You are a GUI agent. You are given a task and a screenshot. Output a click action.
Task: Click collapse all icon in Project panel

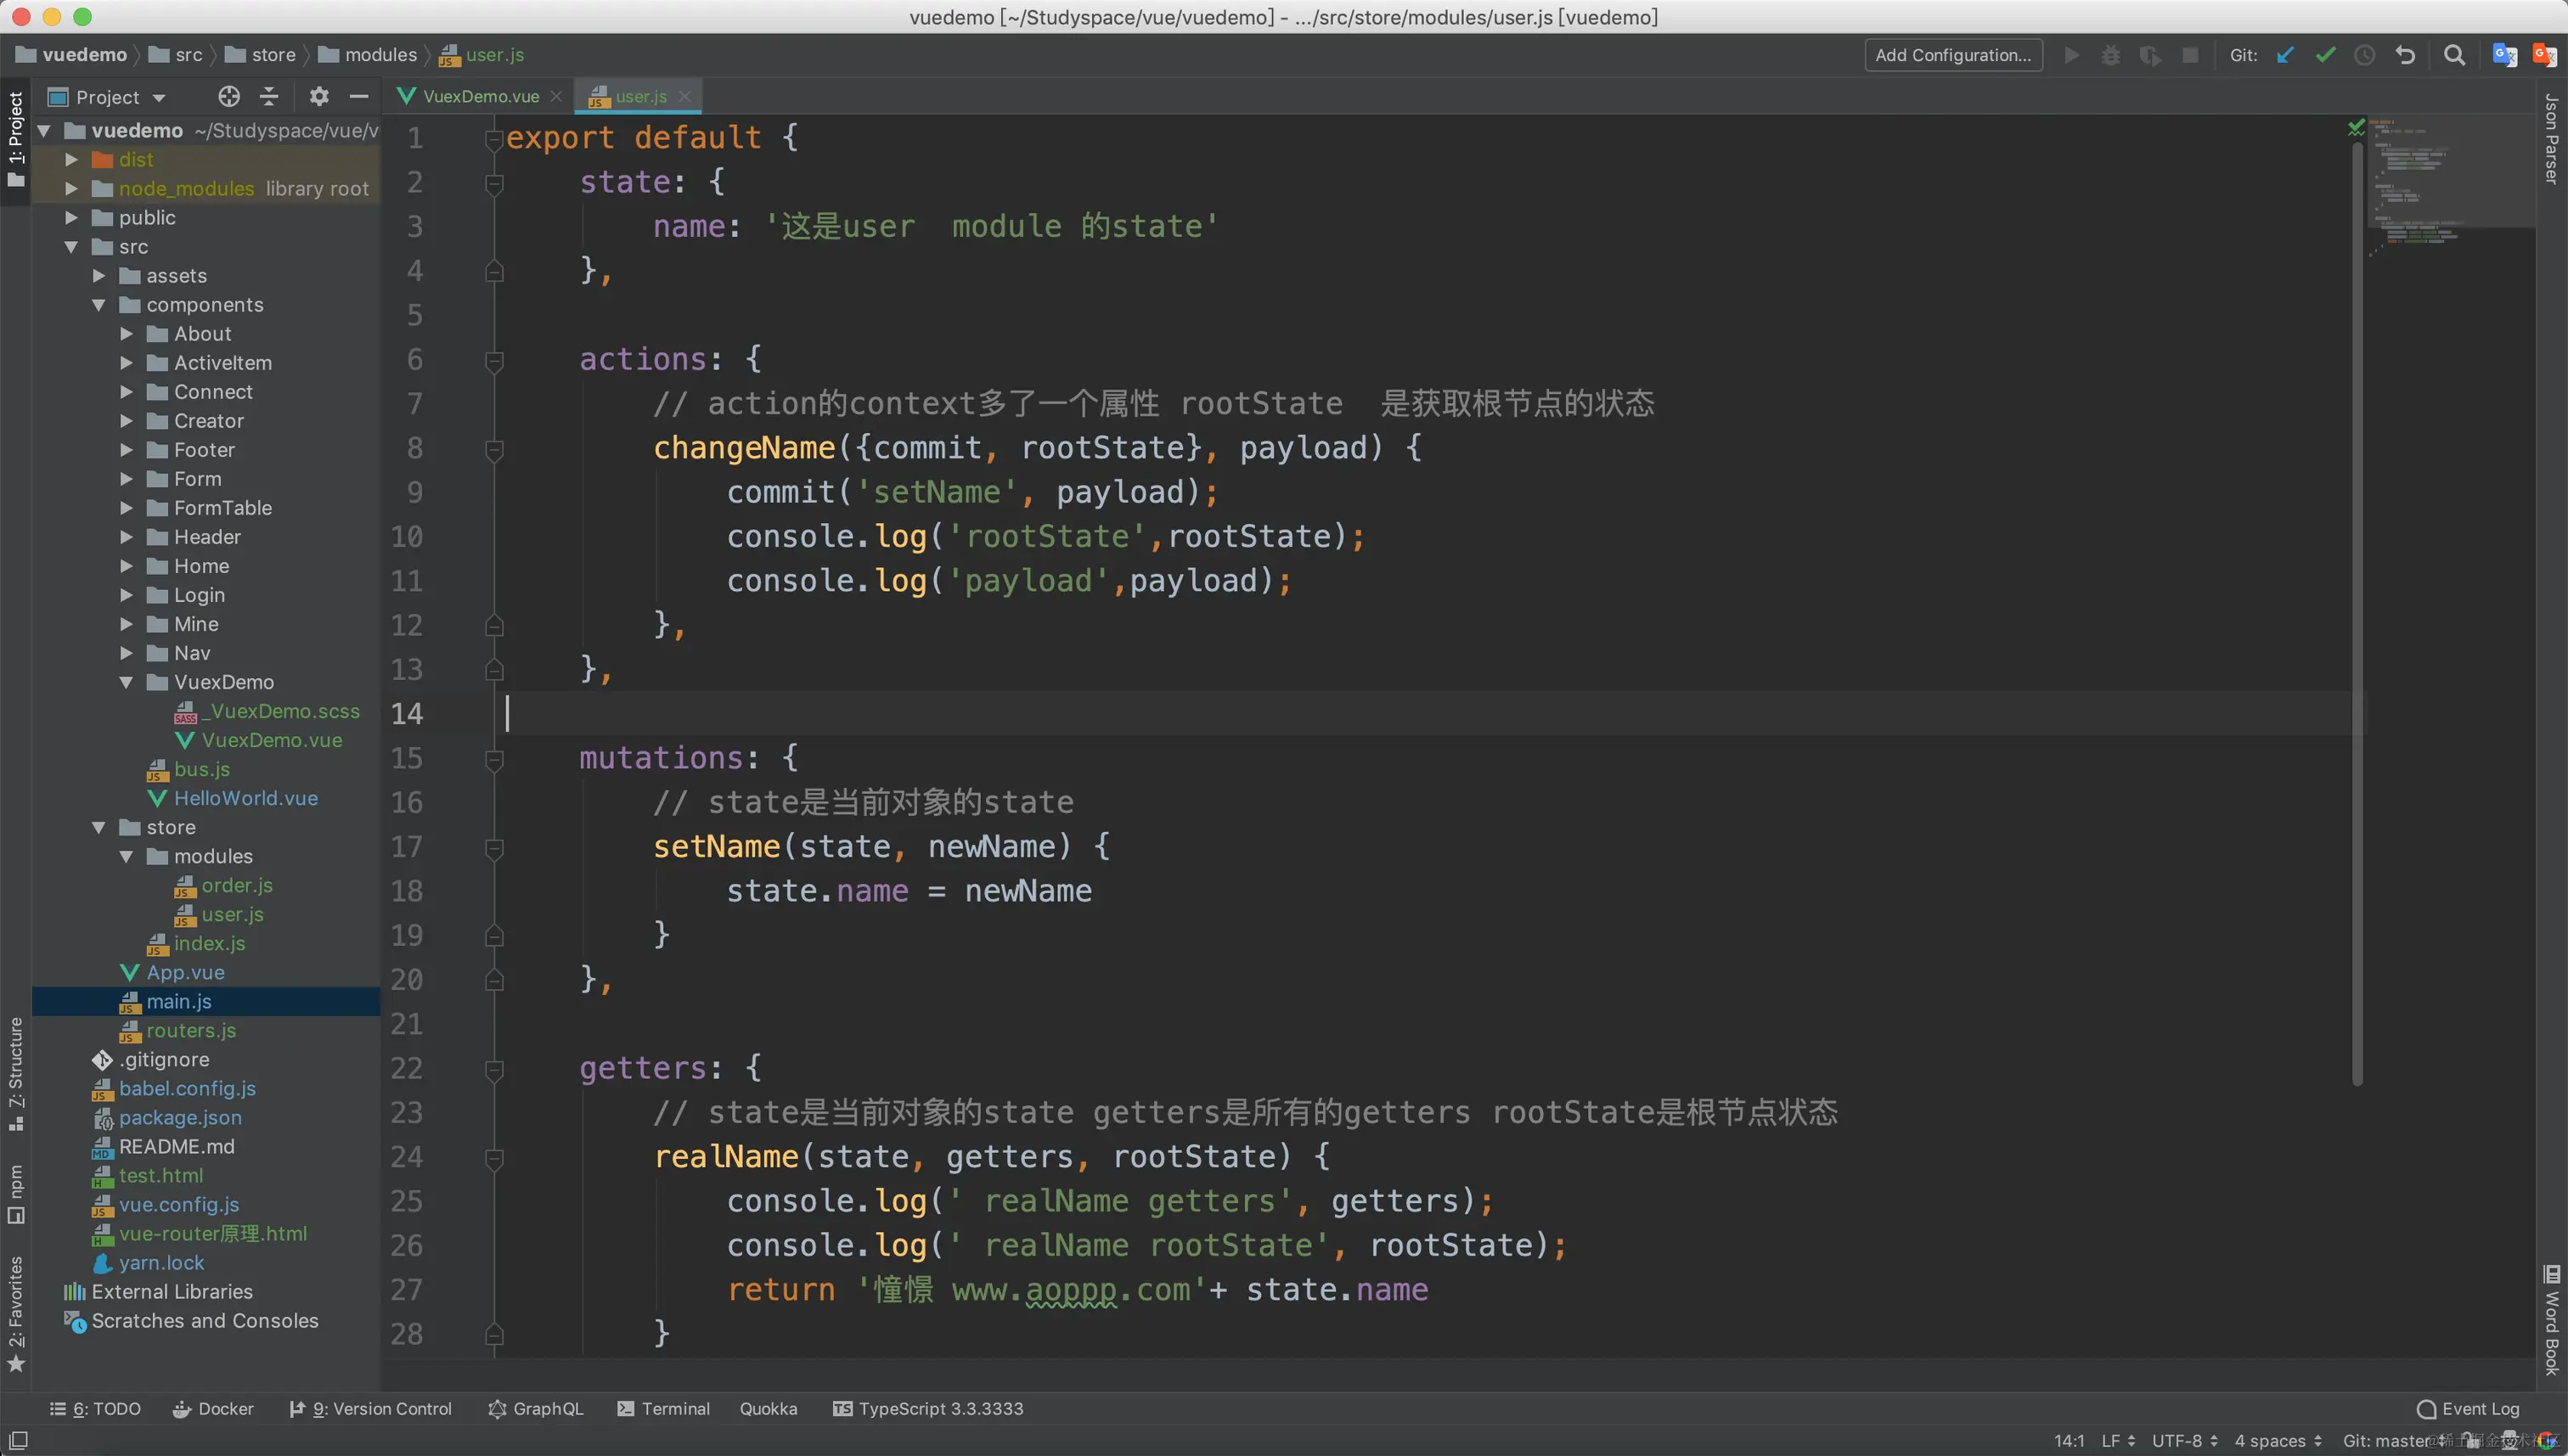269,96
